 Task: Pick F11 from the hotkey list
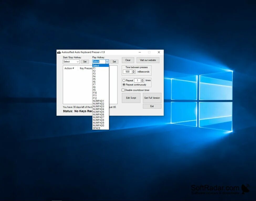[101, 96]
